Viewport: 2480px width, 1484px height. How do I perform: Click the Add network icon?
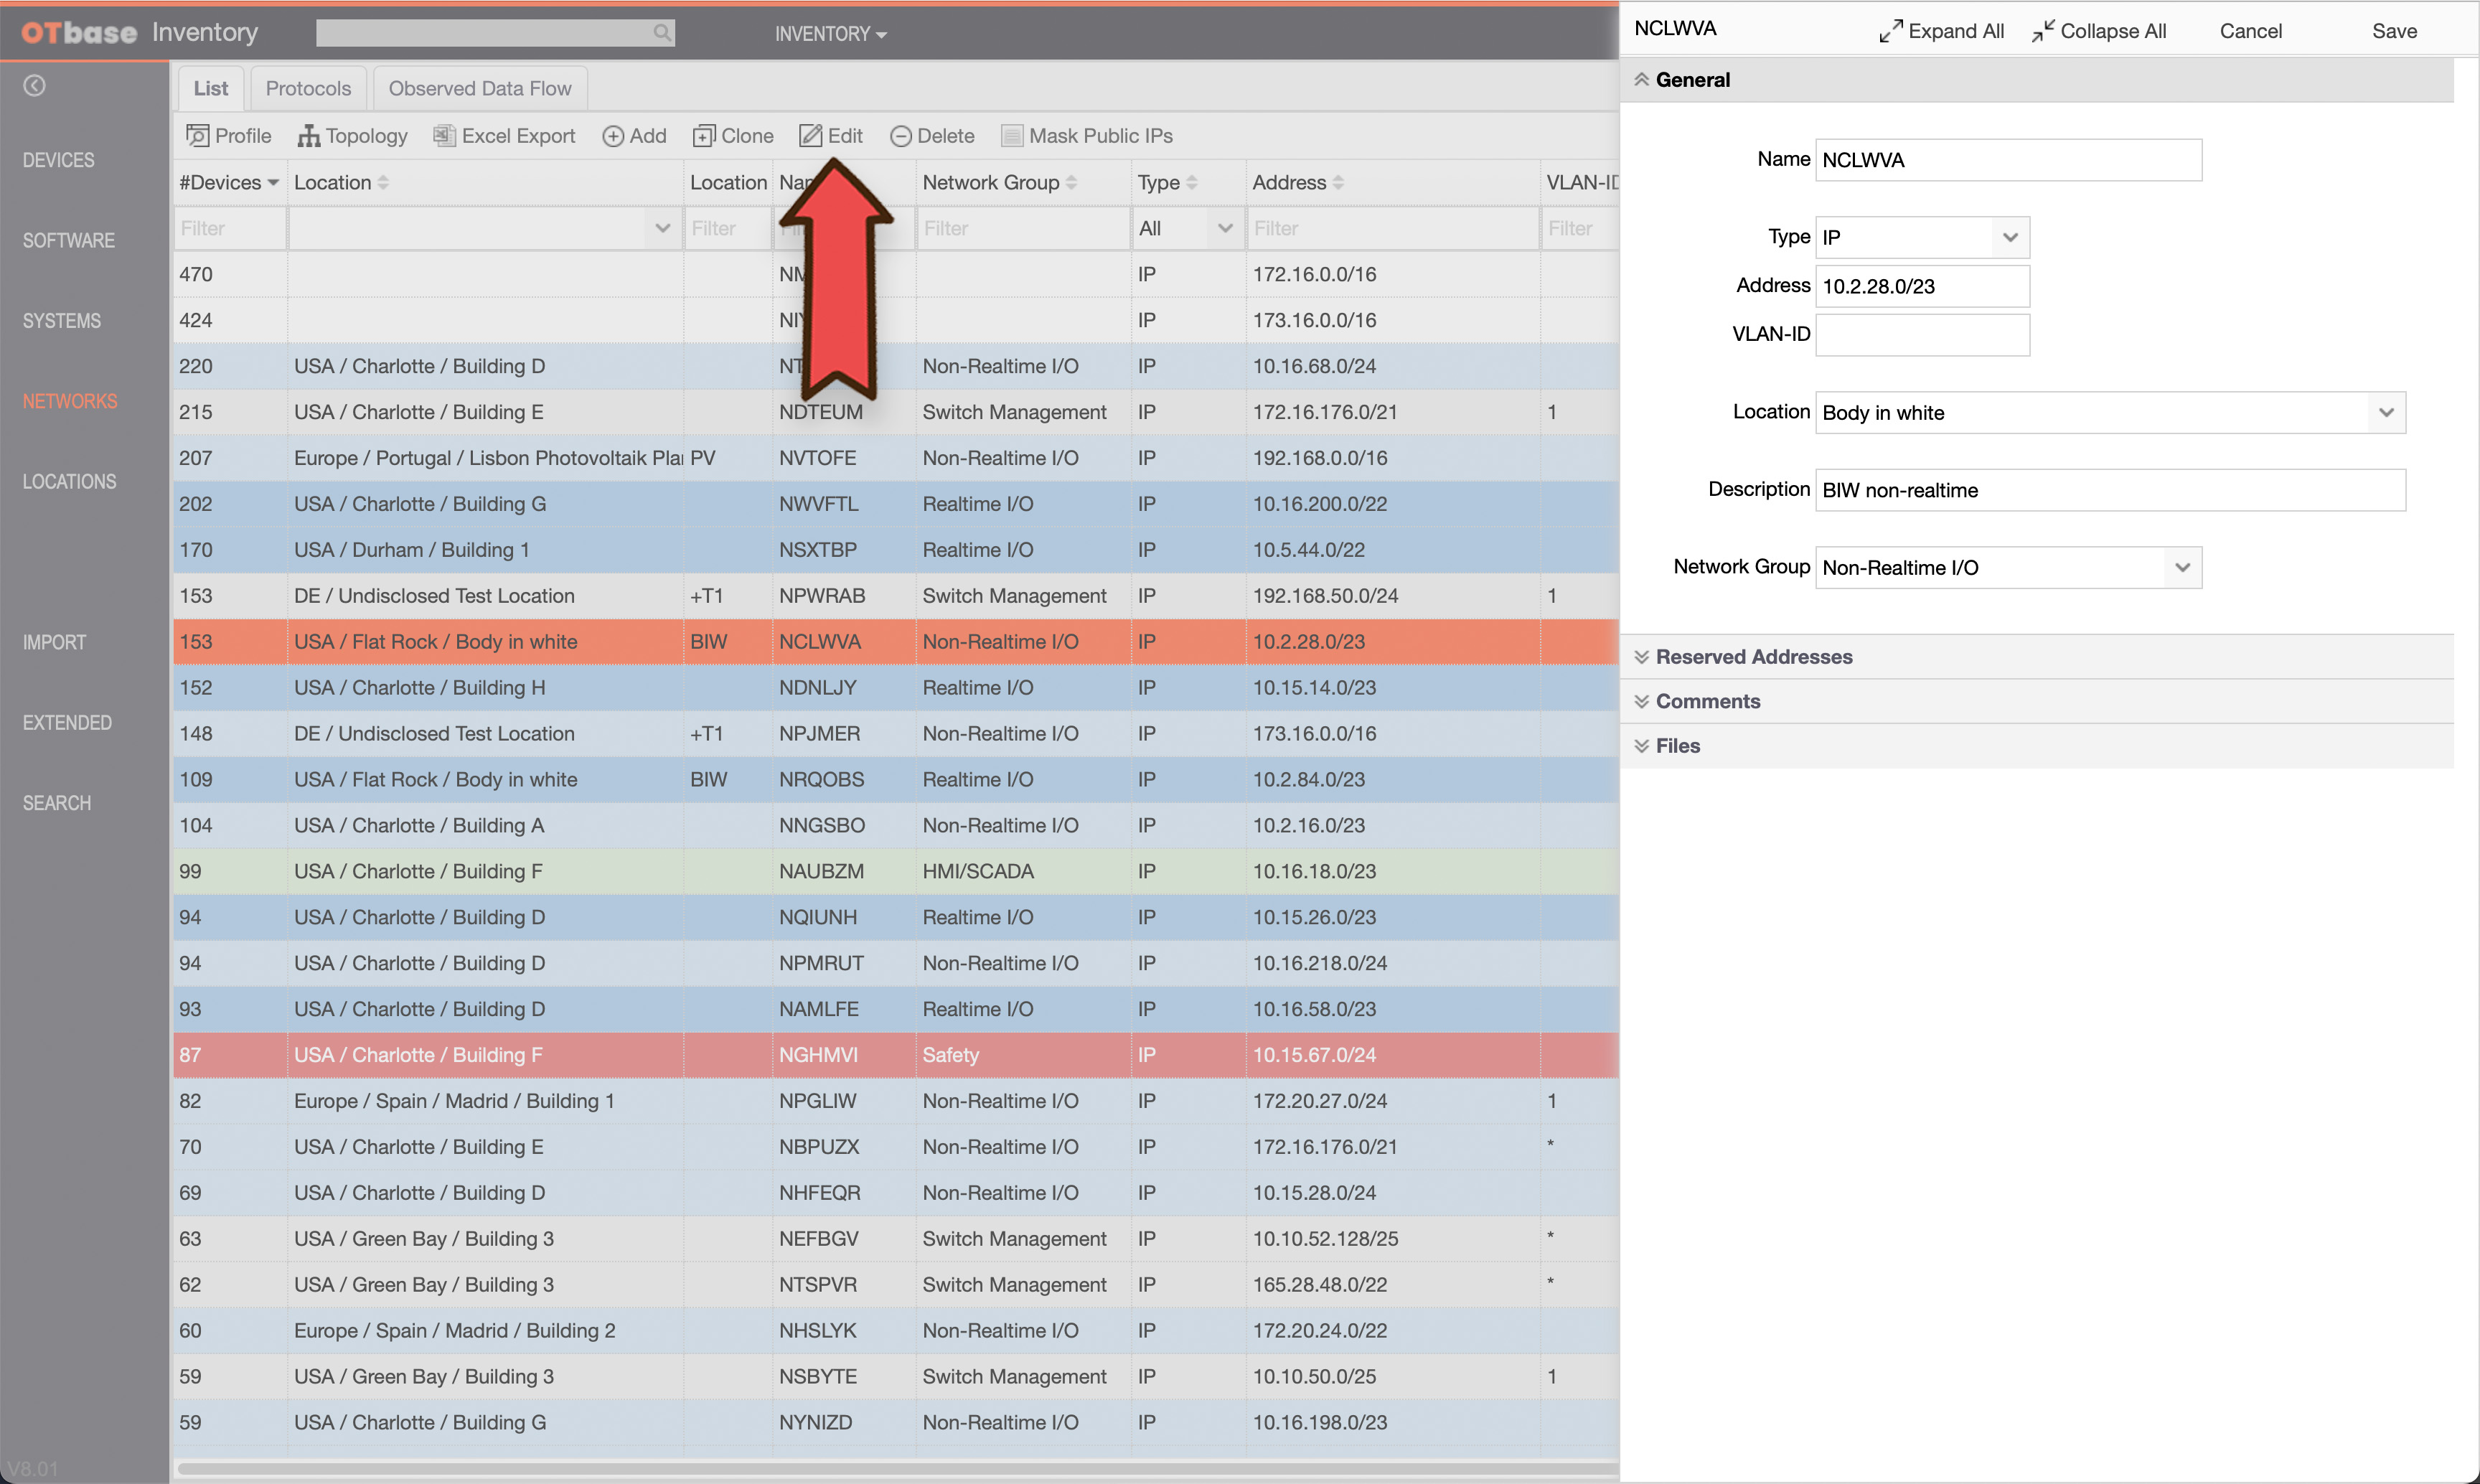613,136
